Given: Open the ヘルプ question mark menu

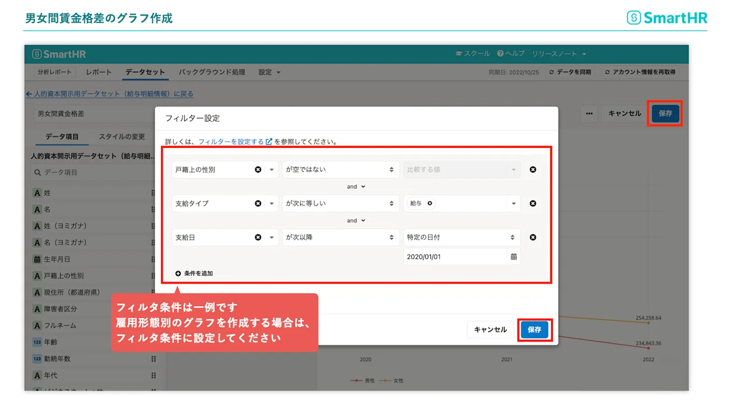Looking at the screenshot, I should [510, 54].
